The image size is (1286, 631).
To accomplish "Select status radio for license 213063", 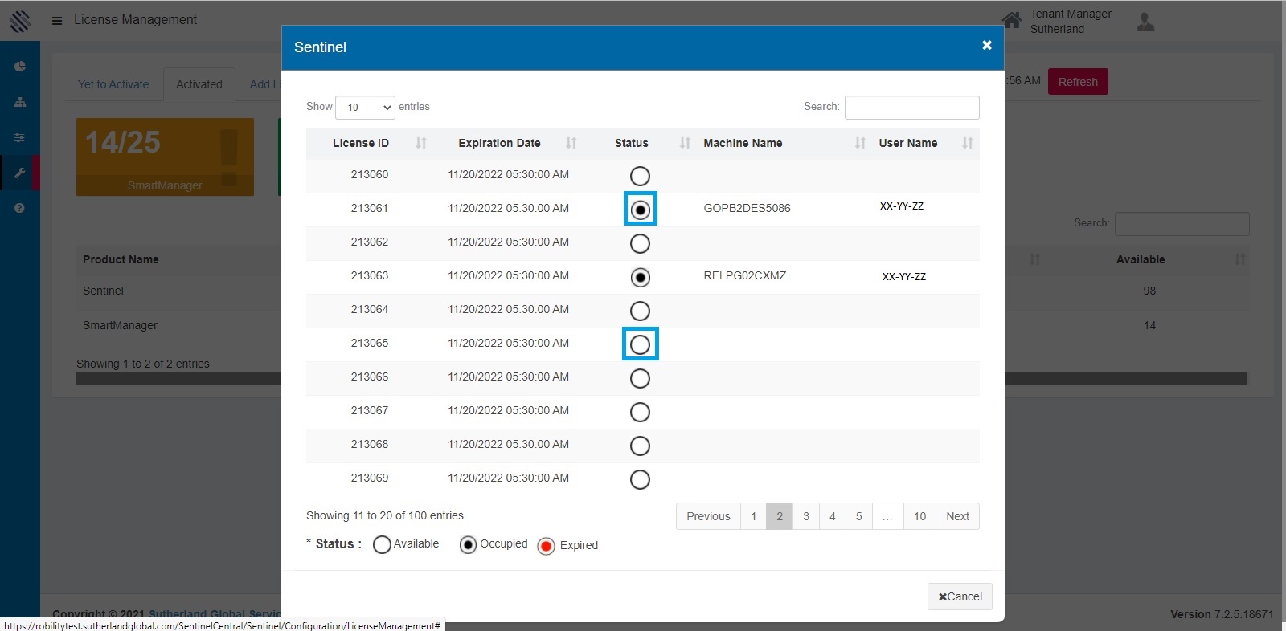I will coord(640,277).
